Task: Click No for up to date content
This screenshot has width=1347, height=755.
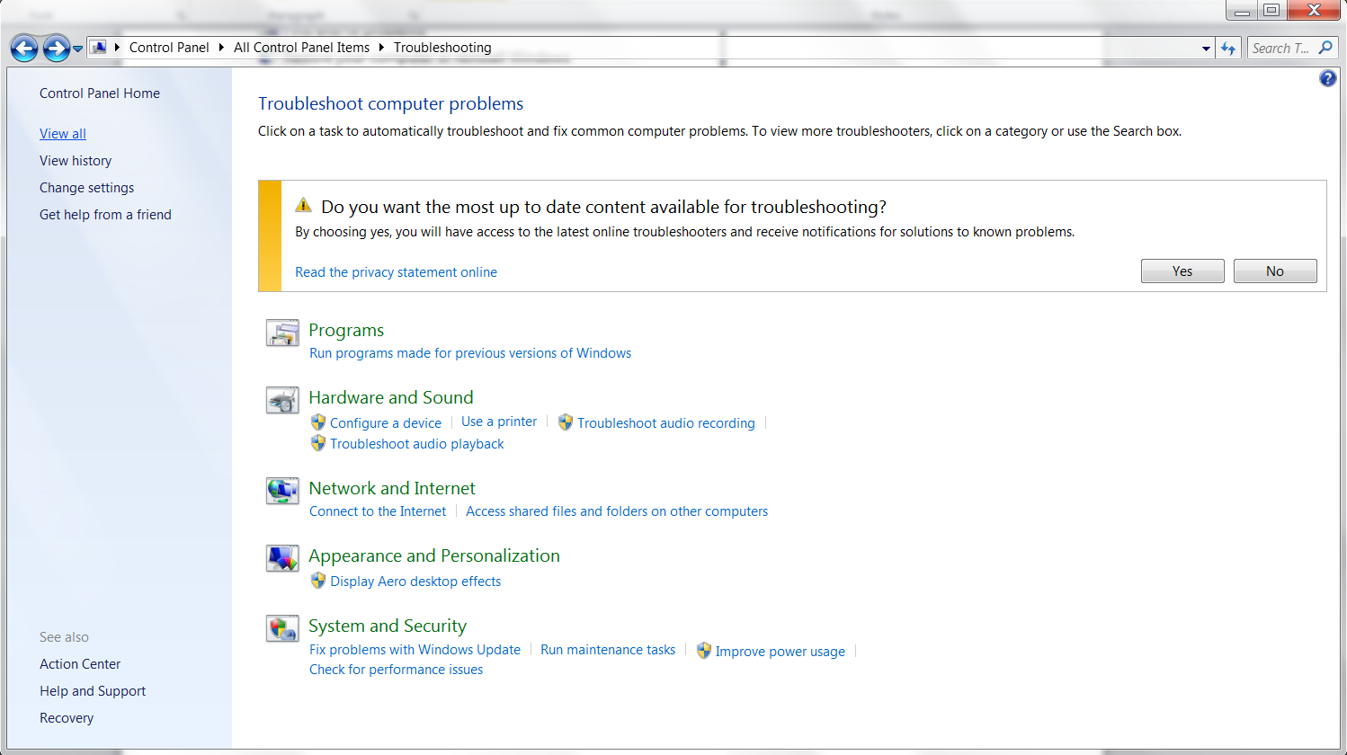Action: click(1275, 271)
